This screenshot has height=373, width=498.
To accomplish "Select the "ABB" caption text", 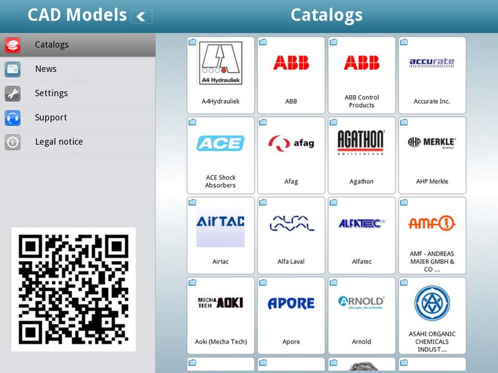I will (x=291, y=101).
